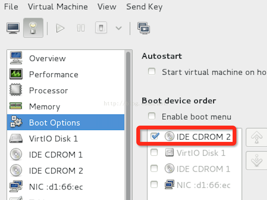
Task: Click the Run virtual machine play icon
Action: [60, 28]
